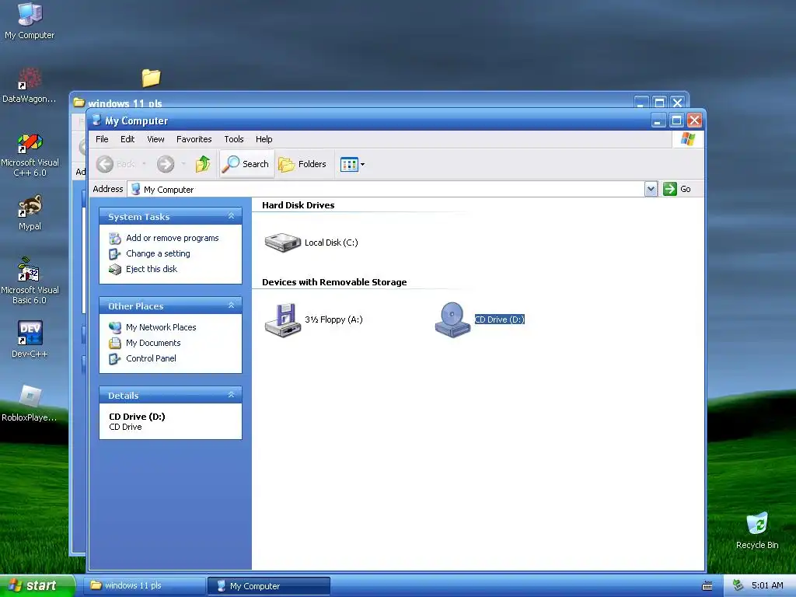Select the Mypal desktop shortcut
This screenshot has width=796, height=597.
click(30, 213)
